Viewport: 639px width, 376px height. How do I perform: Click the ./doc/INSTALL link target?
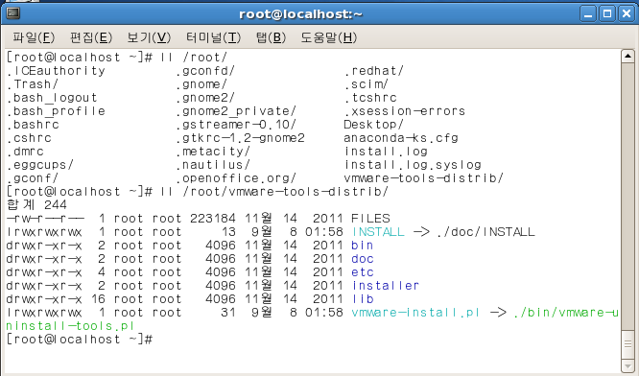tap(485, 232)
